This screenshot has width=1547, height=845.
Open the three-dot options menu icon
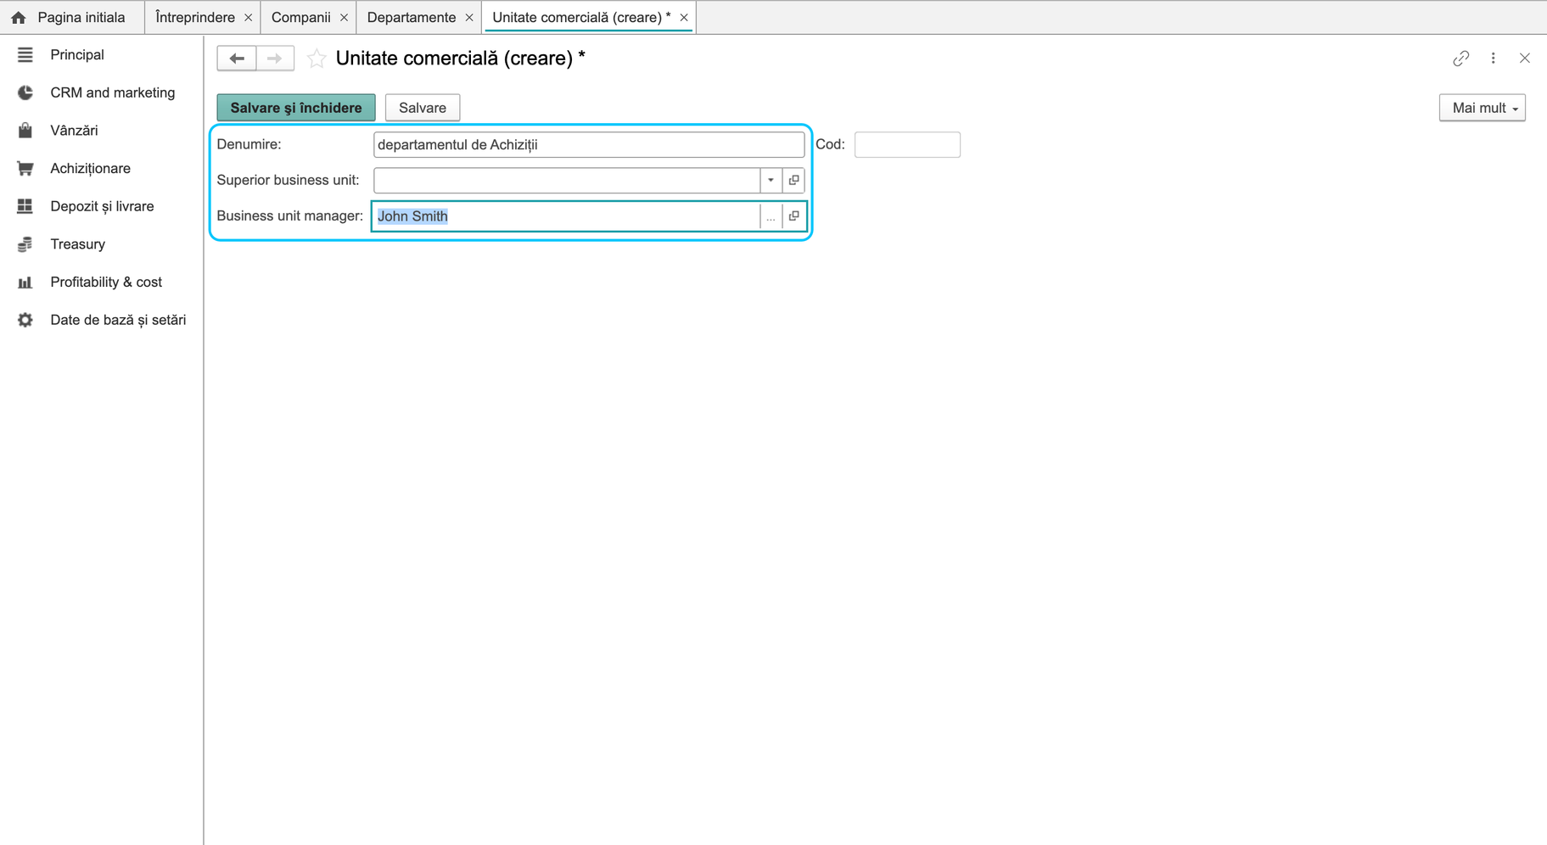coord(1494,59)
